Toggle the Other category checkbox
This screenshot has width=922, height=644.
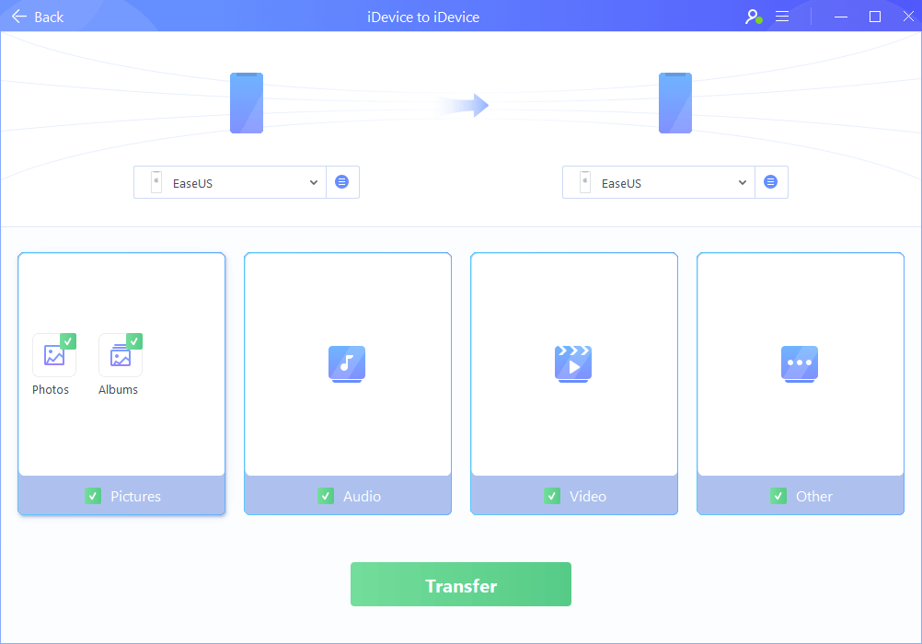(778, 496)
